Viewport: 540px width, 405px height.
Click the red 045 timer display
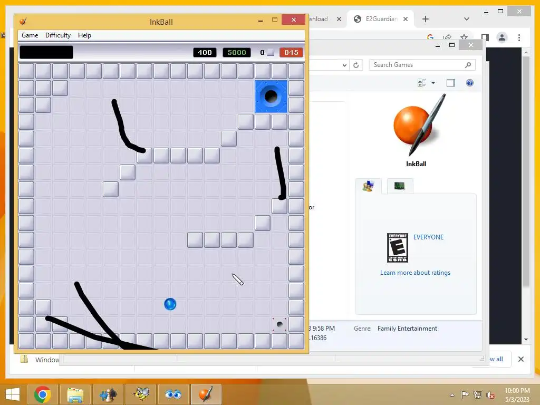(x=291, y=52)
